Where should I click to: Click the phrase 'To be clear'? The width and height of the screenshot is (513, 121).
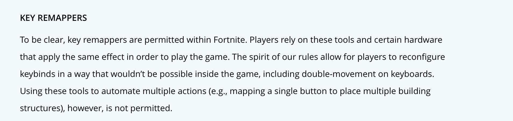[42, 40]
